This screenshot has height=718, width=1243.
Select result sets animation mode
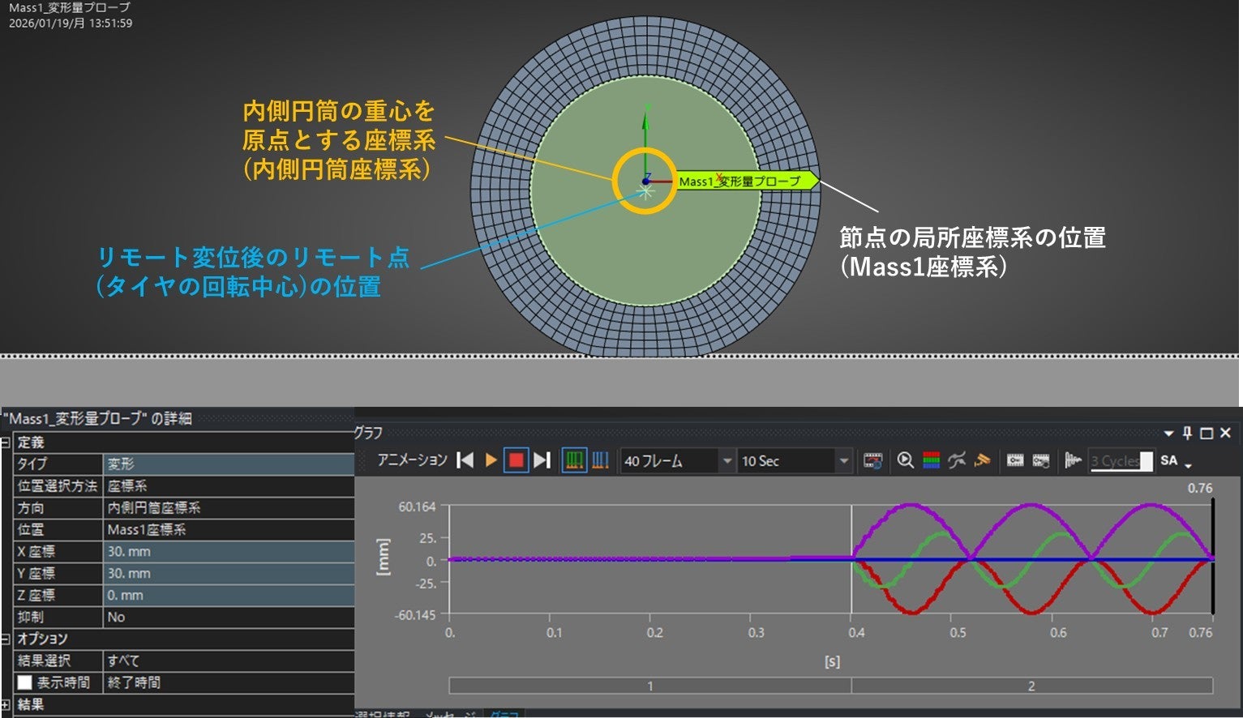[x=601, y=460]
